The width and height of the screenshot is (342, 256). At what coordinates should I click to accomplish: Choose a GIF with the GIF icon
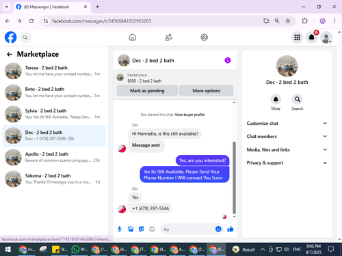tap(152, 229)
